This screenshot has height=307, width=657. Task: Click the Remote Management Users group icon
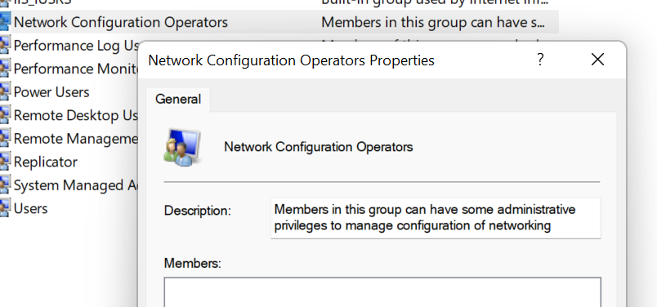[5, 138]
